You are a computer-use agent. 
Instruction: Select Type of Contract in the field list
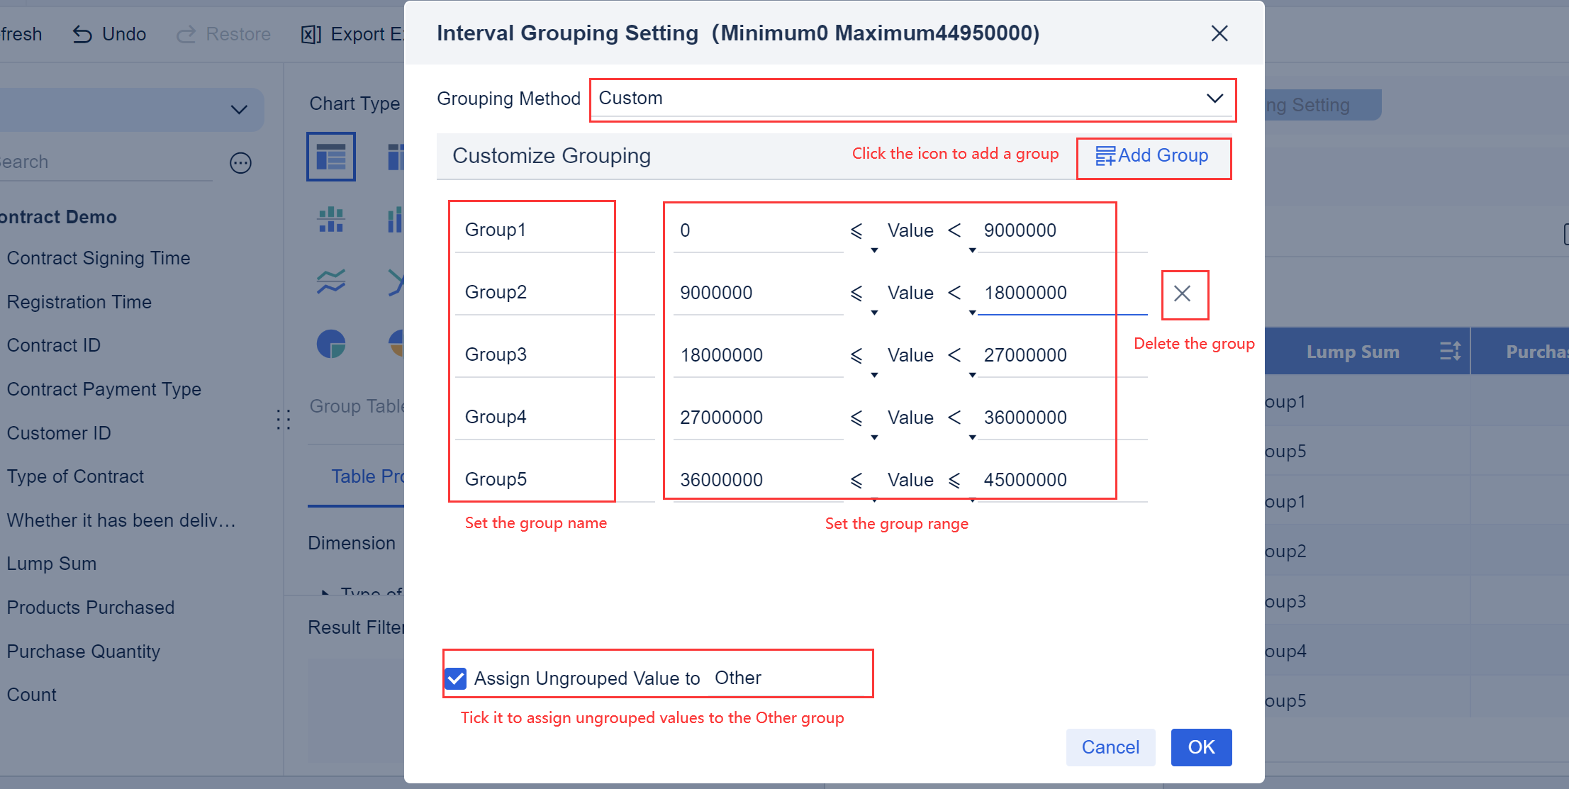click(x=75, y=476)
